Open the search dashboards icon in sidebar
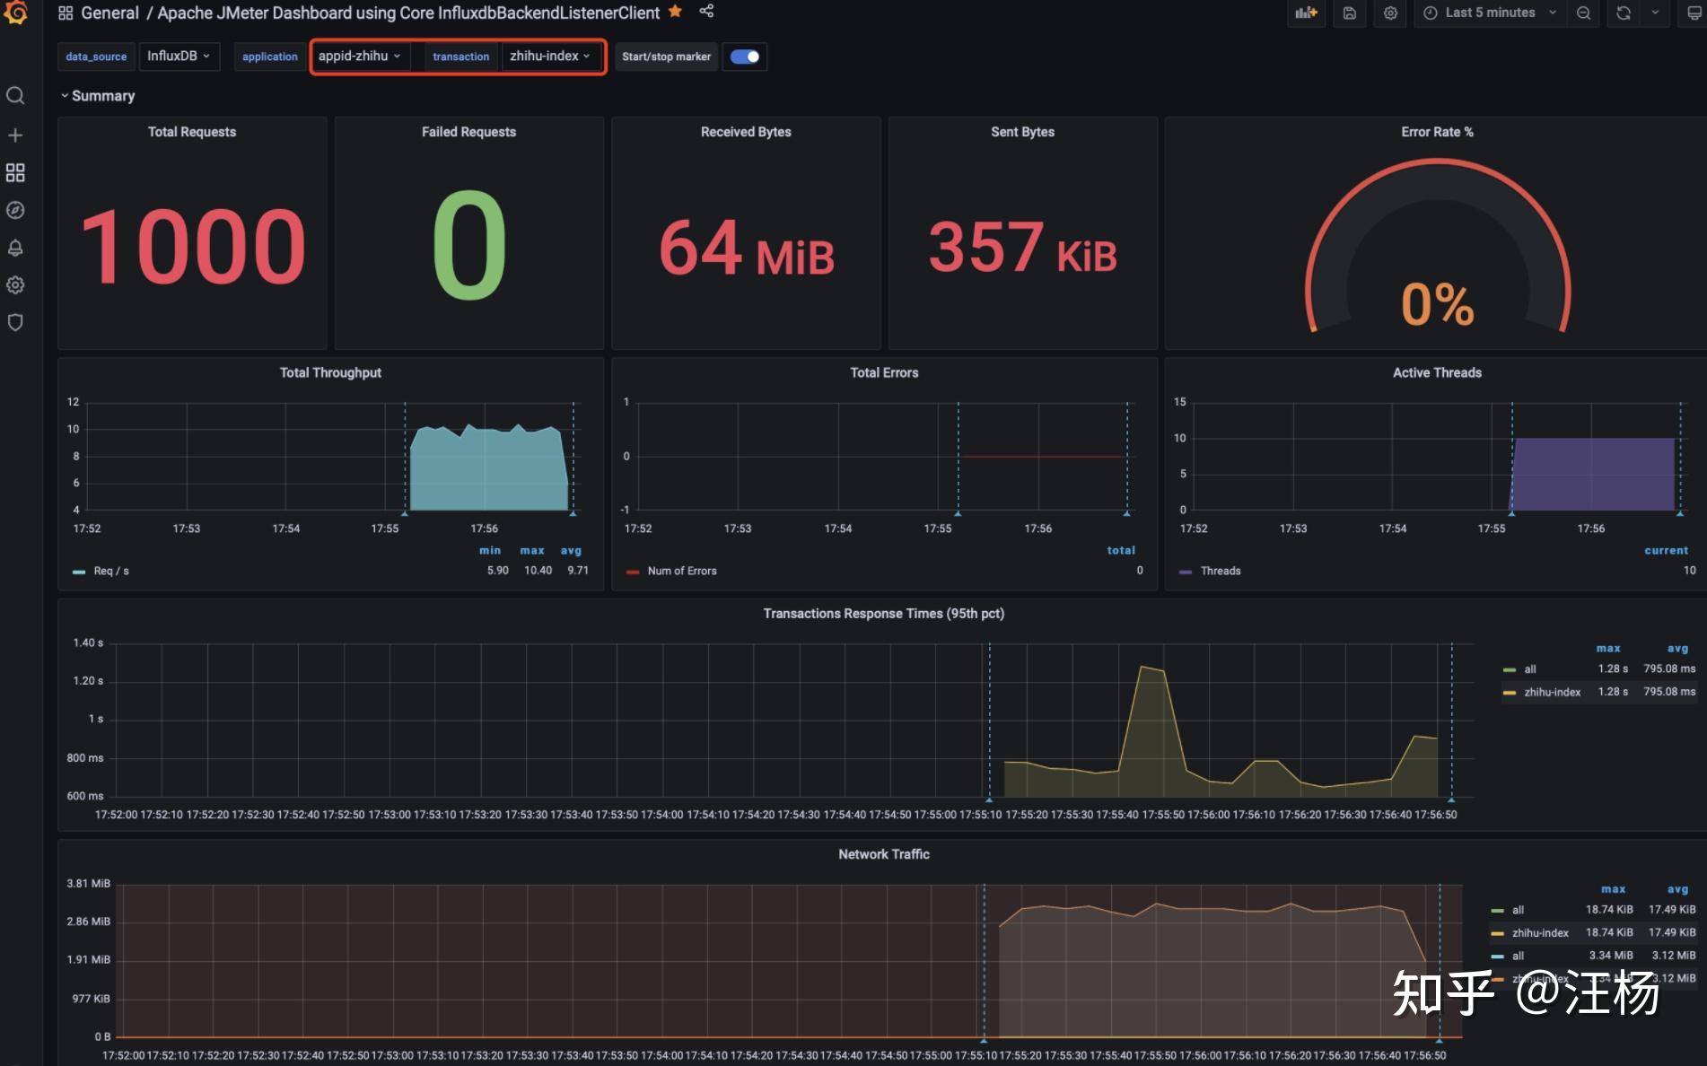 (15, 96)
